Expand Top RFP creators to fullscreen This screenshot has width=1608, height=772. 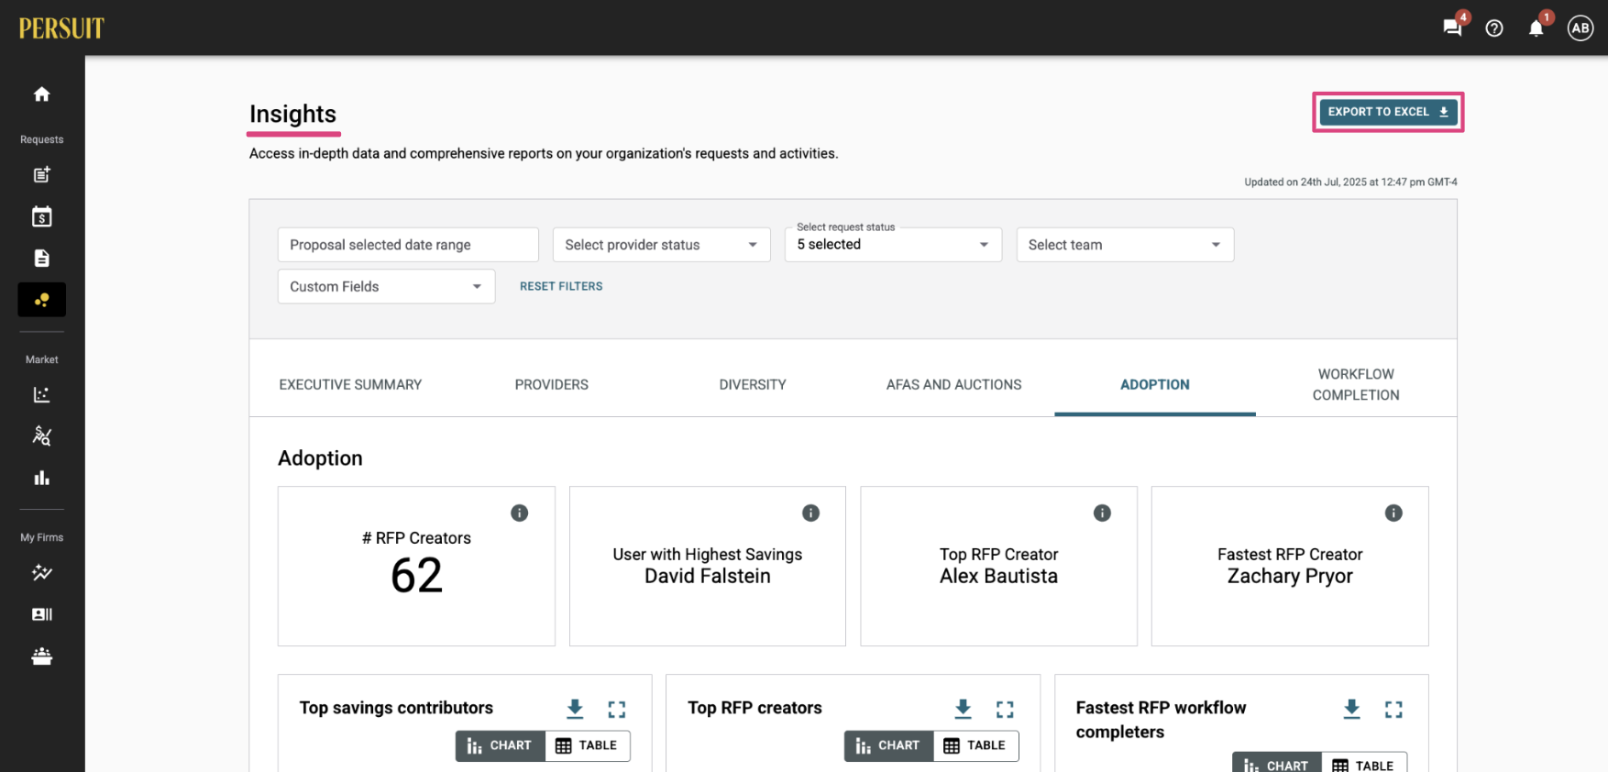pos(1005,709)
